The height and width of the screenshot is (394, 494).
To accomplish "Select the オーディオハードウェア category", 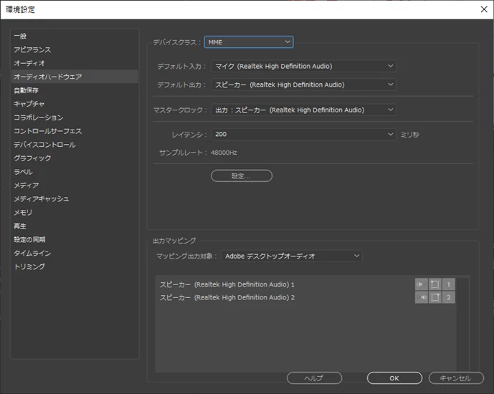I will [75, 77].
